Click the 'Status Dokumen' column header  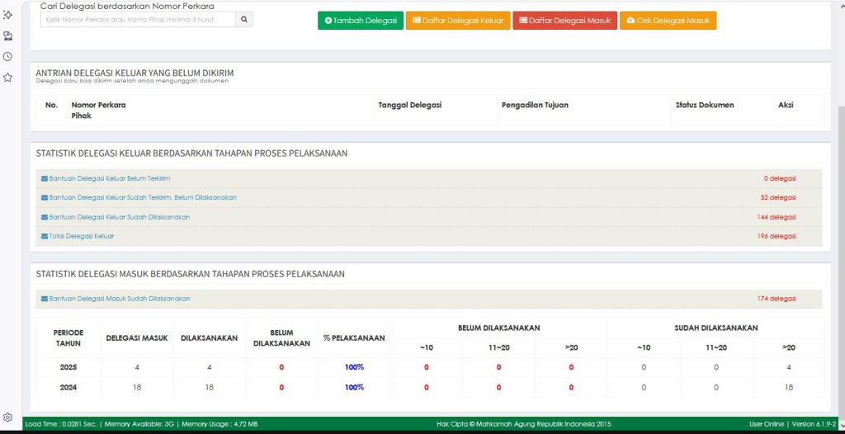point(705,105)
